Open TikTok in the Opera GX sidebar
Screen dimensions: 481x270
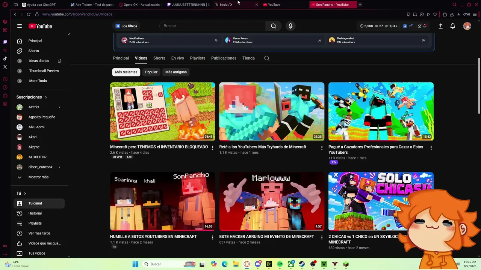pyautogui.click(x=5, y=58)
